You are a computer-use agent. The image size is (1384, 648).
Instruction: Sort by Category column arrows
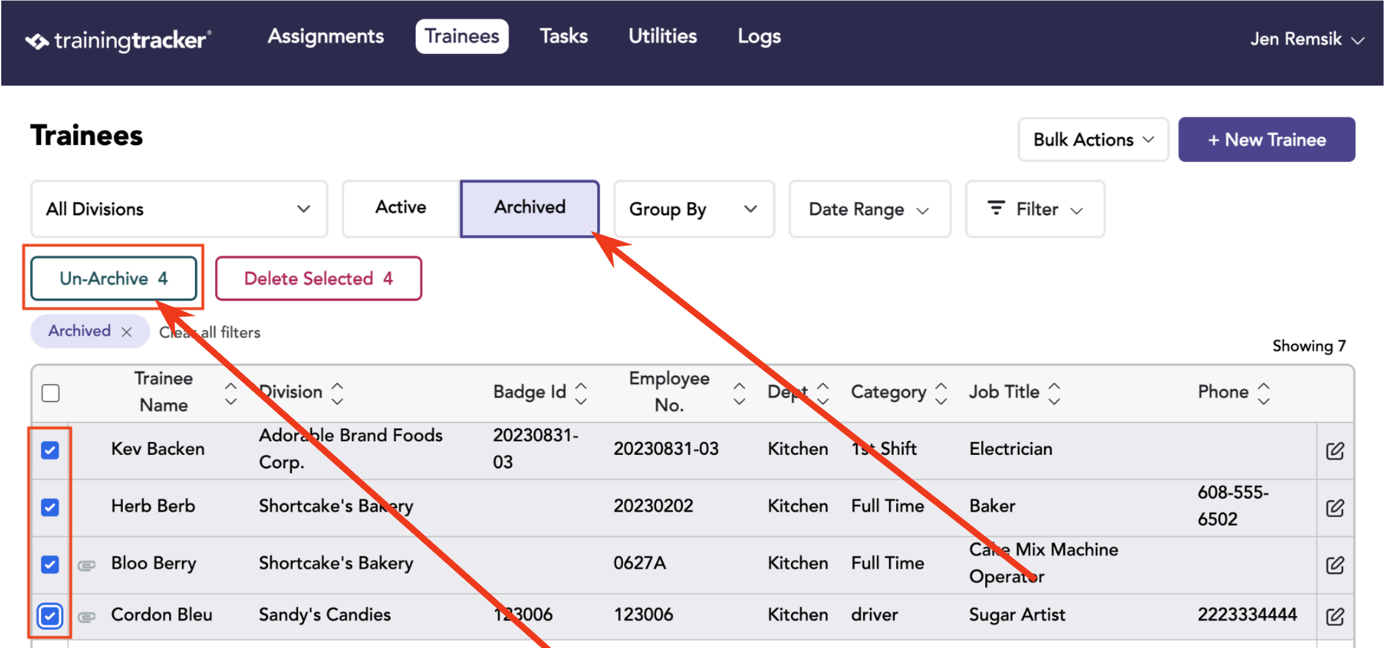tap(941, 394)
